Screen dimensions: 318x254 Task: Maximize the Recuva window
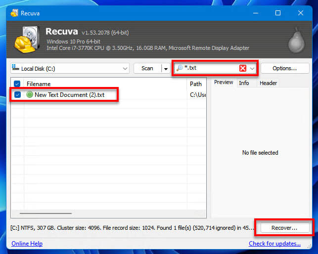coord(278,13)
